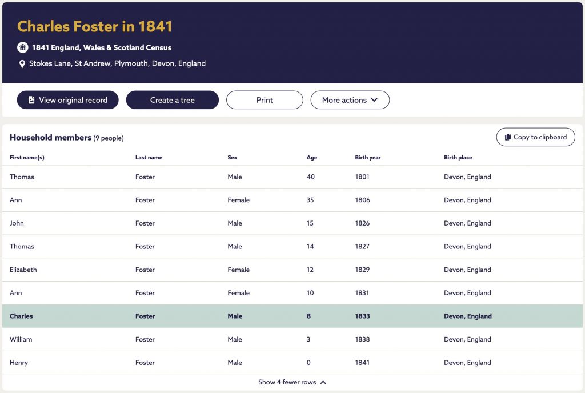Image resolution: width=585 pixels, height=393 pixels.
Task: Select first name Thomas in age 14 row
Action: pos(22,246)
